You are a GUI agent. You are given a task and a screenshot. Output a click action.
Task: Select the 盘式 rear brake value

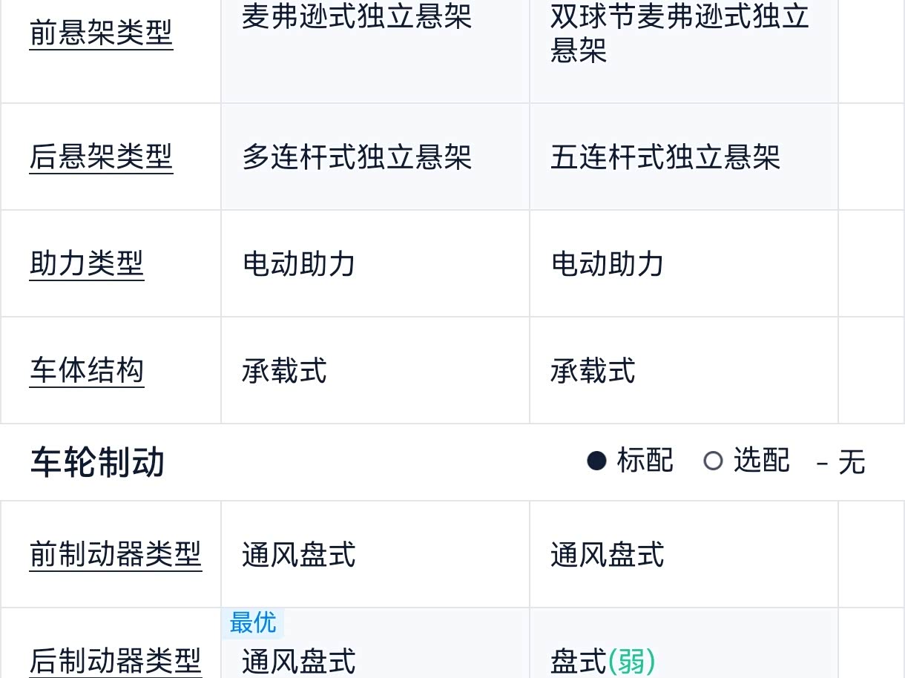[579, 662]
